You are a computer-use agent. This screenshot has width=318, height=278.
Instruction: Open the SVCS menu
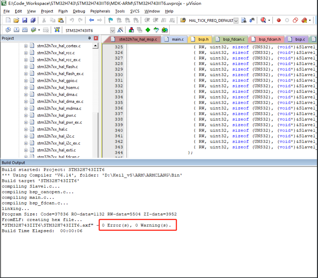pyautogui.click(x=135, y=11)
